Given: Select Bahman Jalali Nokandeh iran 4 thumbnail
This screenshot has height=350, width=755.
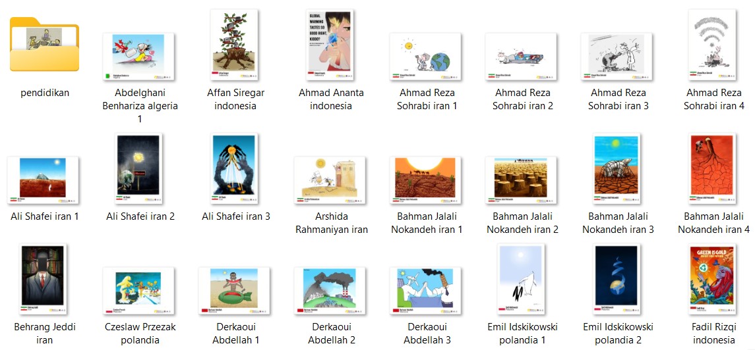Looking at the screenshot, I should (712, 168).
